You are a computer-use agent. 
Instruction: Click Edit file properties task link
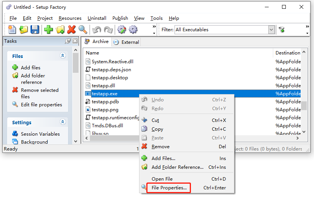tap(42, 104)
